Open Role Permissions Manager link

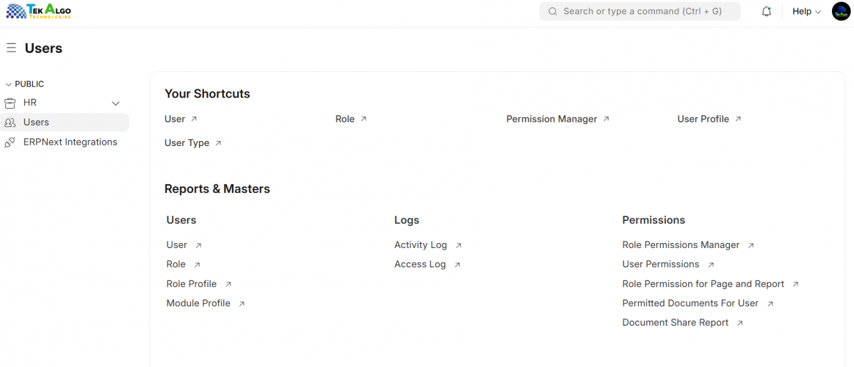(x=681, y=245)
